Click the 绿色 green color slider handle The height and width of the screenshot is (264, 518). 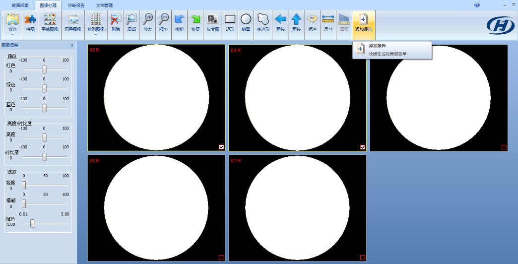(x=44, y=88)
